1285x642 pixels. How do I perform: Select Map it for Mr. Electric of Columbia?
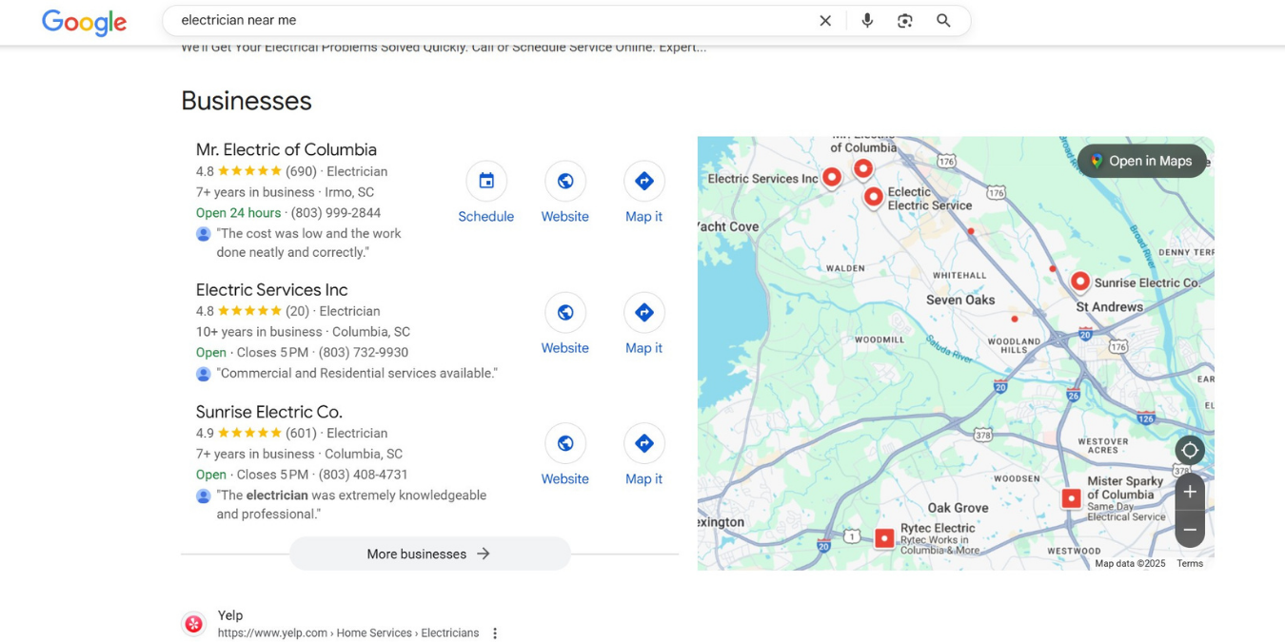643,181
